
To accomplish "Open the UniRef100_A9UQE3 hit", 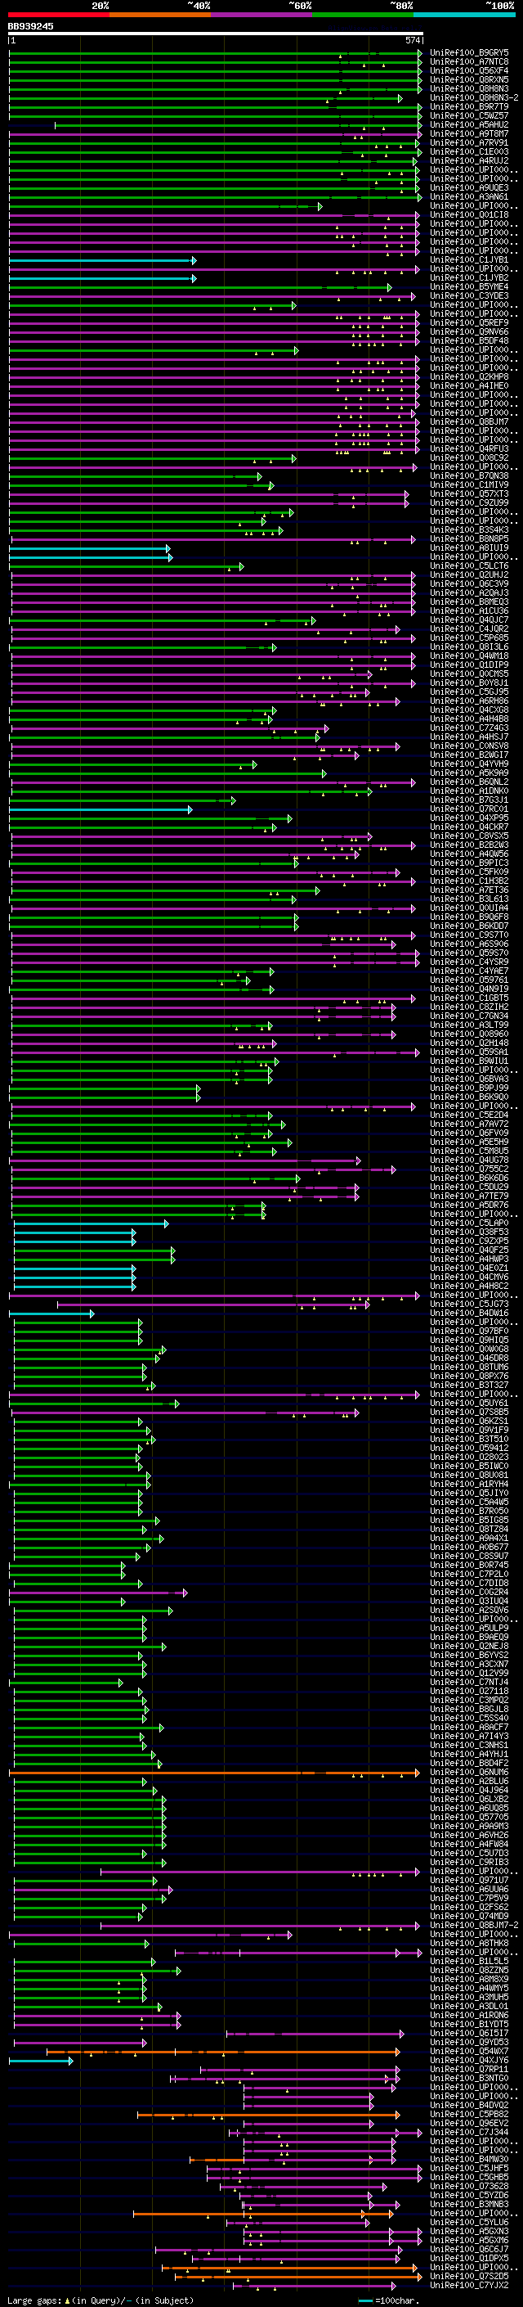I will pyautogui.click(x=469, y=188).
